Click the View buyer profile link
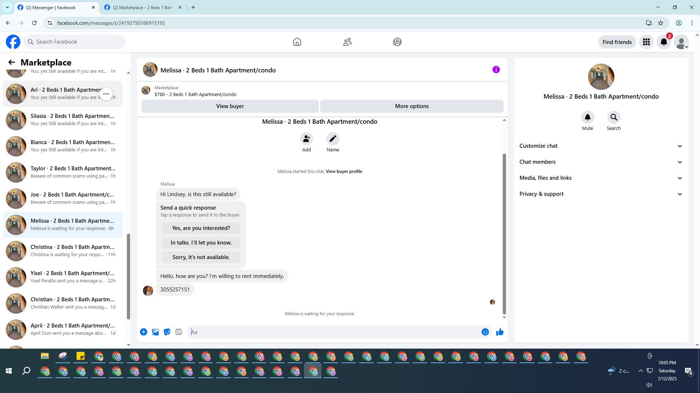Image resolution: width=700 pixels, height=393 pixels. [343, 171]
